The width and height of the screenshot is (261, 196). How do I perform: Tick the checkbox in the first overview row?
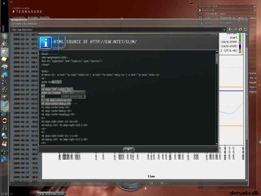click(x=200, y=18)
